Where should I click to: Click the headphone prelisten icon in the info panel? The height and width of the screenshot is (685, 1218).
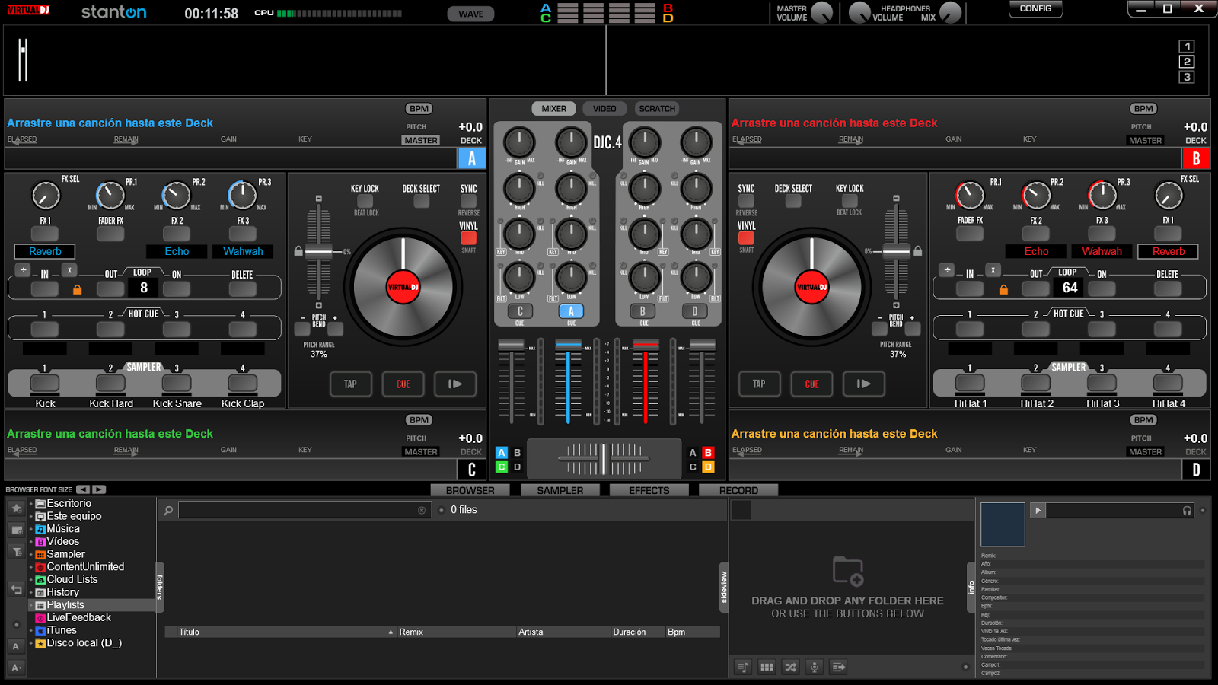[1186, 511]
